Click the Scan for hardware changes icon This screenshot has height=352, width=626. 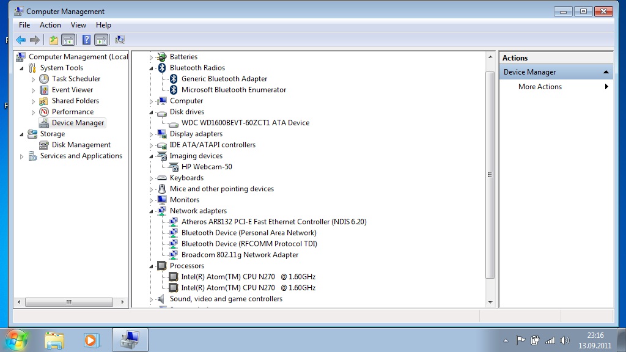(x=119, y=40)
